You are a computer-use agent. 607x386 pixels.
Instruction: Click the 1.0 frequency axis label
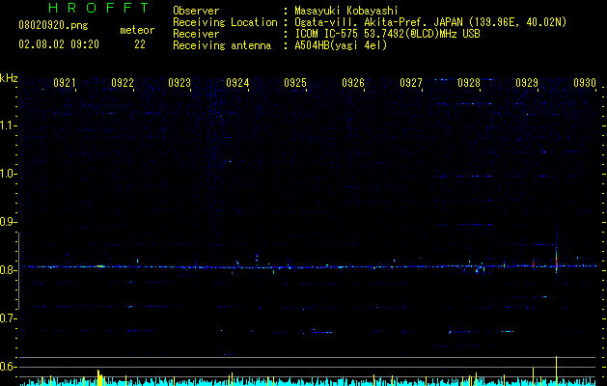[7, 174]
